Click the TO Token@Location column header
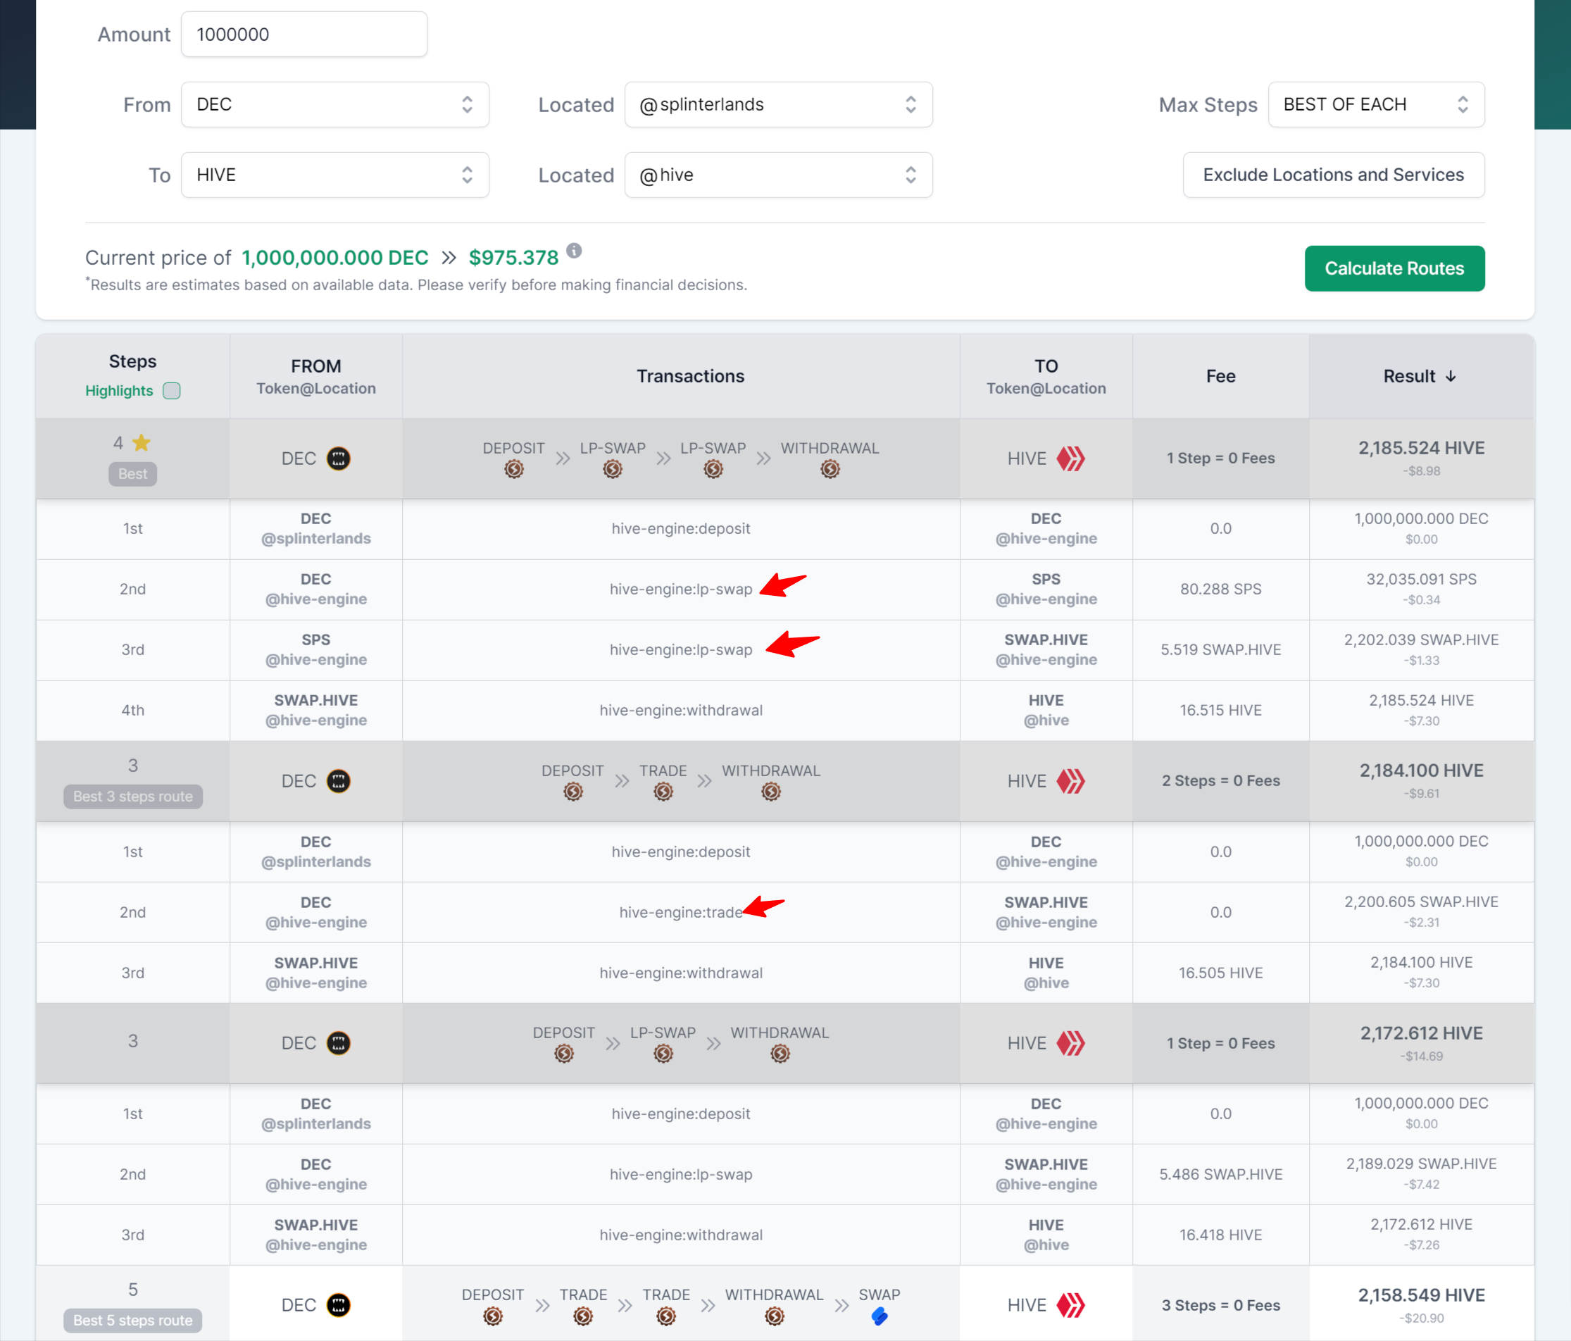 click(x=1046, y=376)
